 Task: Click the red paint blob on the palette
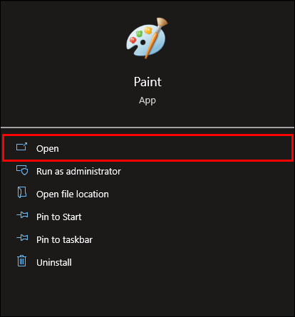pos(133,40)
